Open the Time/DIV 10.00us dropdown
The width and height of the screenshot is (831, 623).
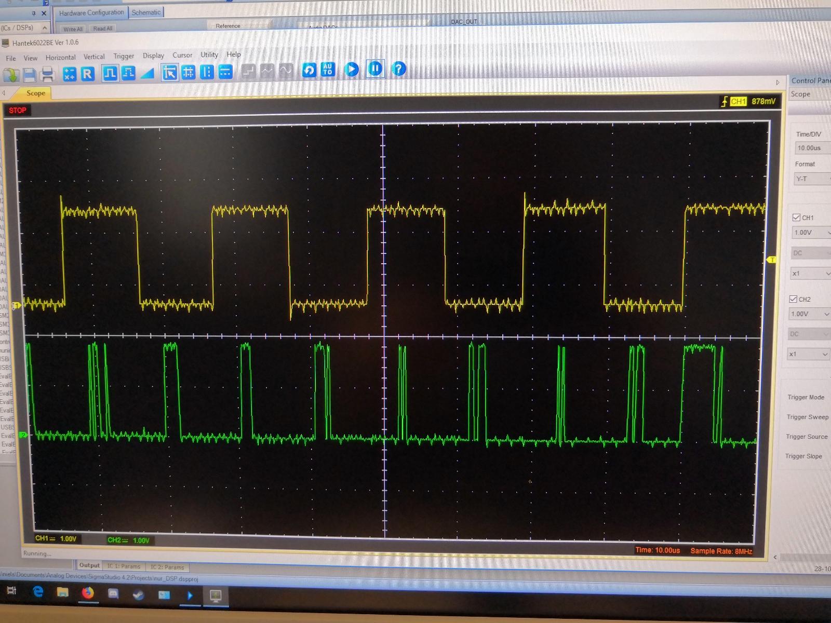click(812, 148)
